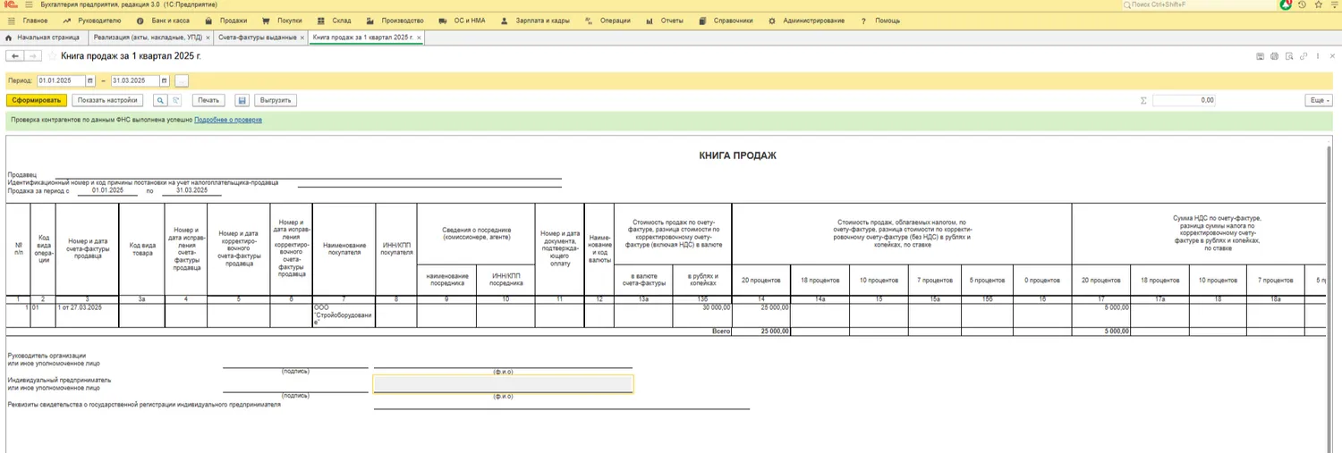Open the Главное section

36,20
